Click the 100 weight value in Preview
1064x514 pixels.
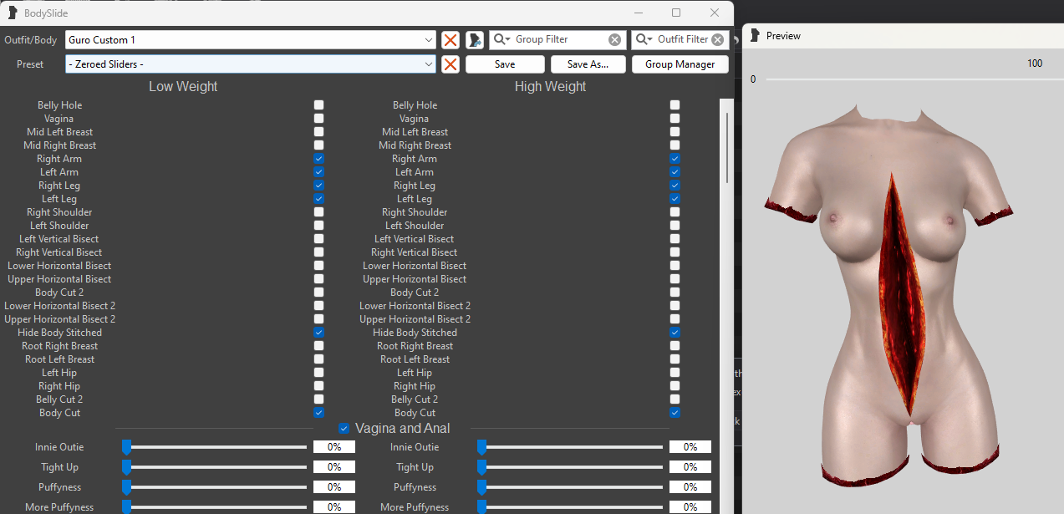pos(1035,64)
